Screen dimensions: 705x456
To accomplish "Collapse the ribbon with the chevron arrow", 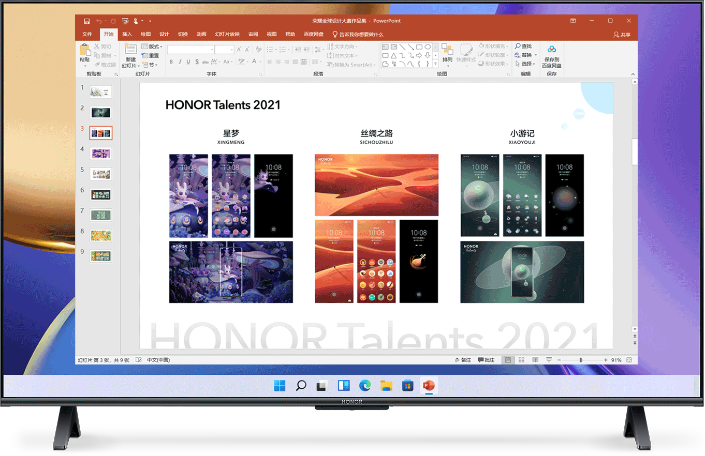I will point(632,74).
